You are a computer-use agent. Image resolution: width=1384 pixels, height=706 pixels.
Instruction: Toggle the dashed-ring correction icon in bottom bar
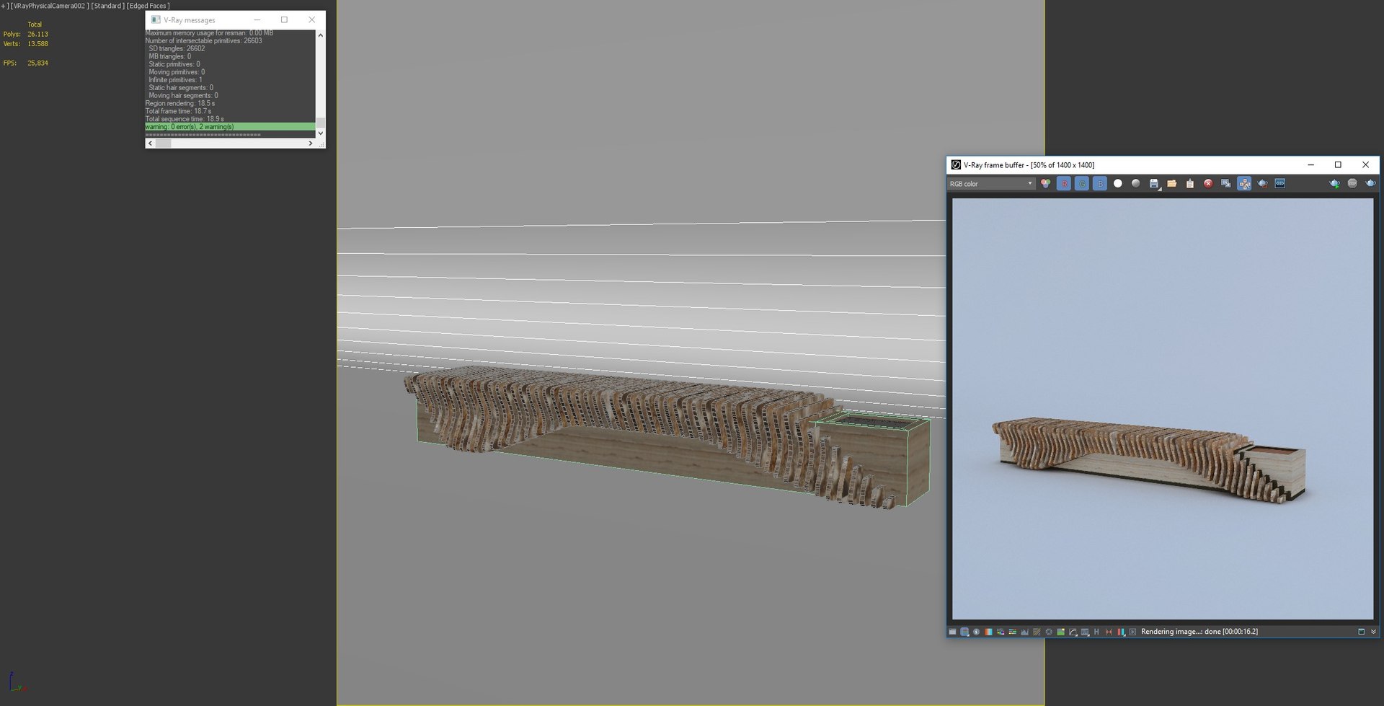tap(1049, 632)
